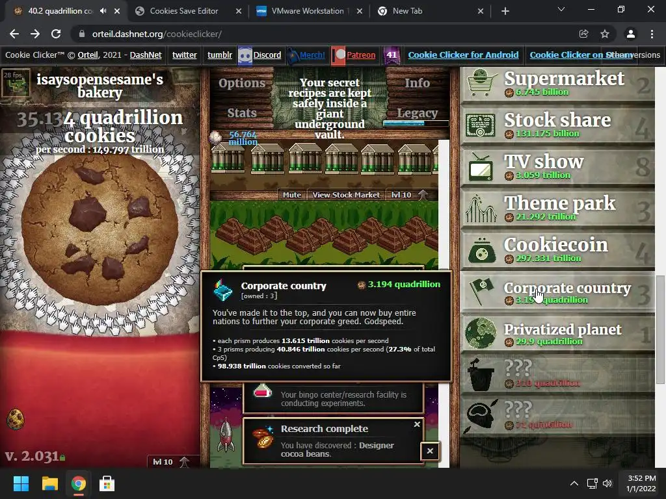This screenshot has height=499, width=666.
Task: Open Microsoft Store from taskbar
Action: [107, 483]
